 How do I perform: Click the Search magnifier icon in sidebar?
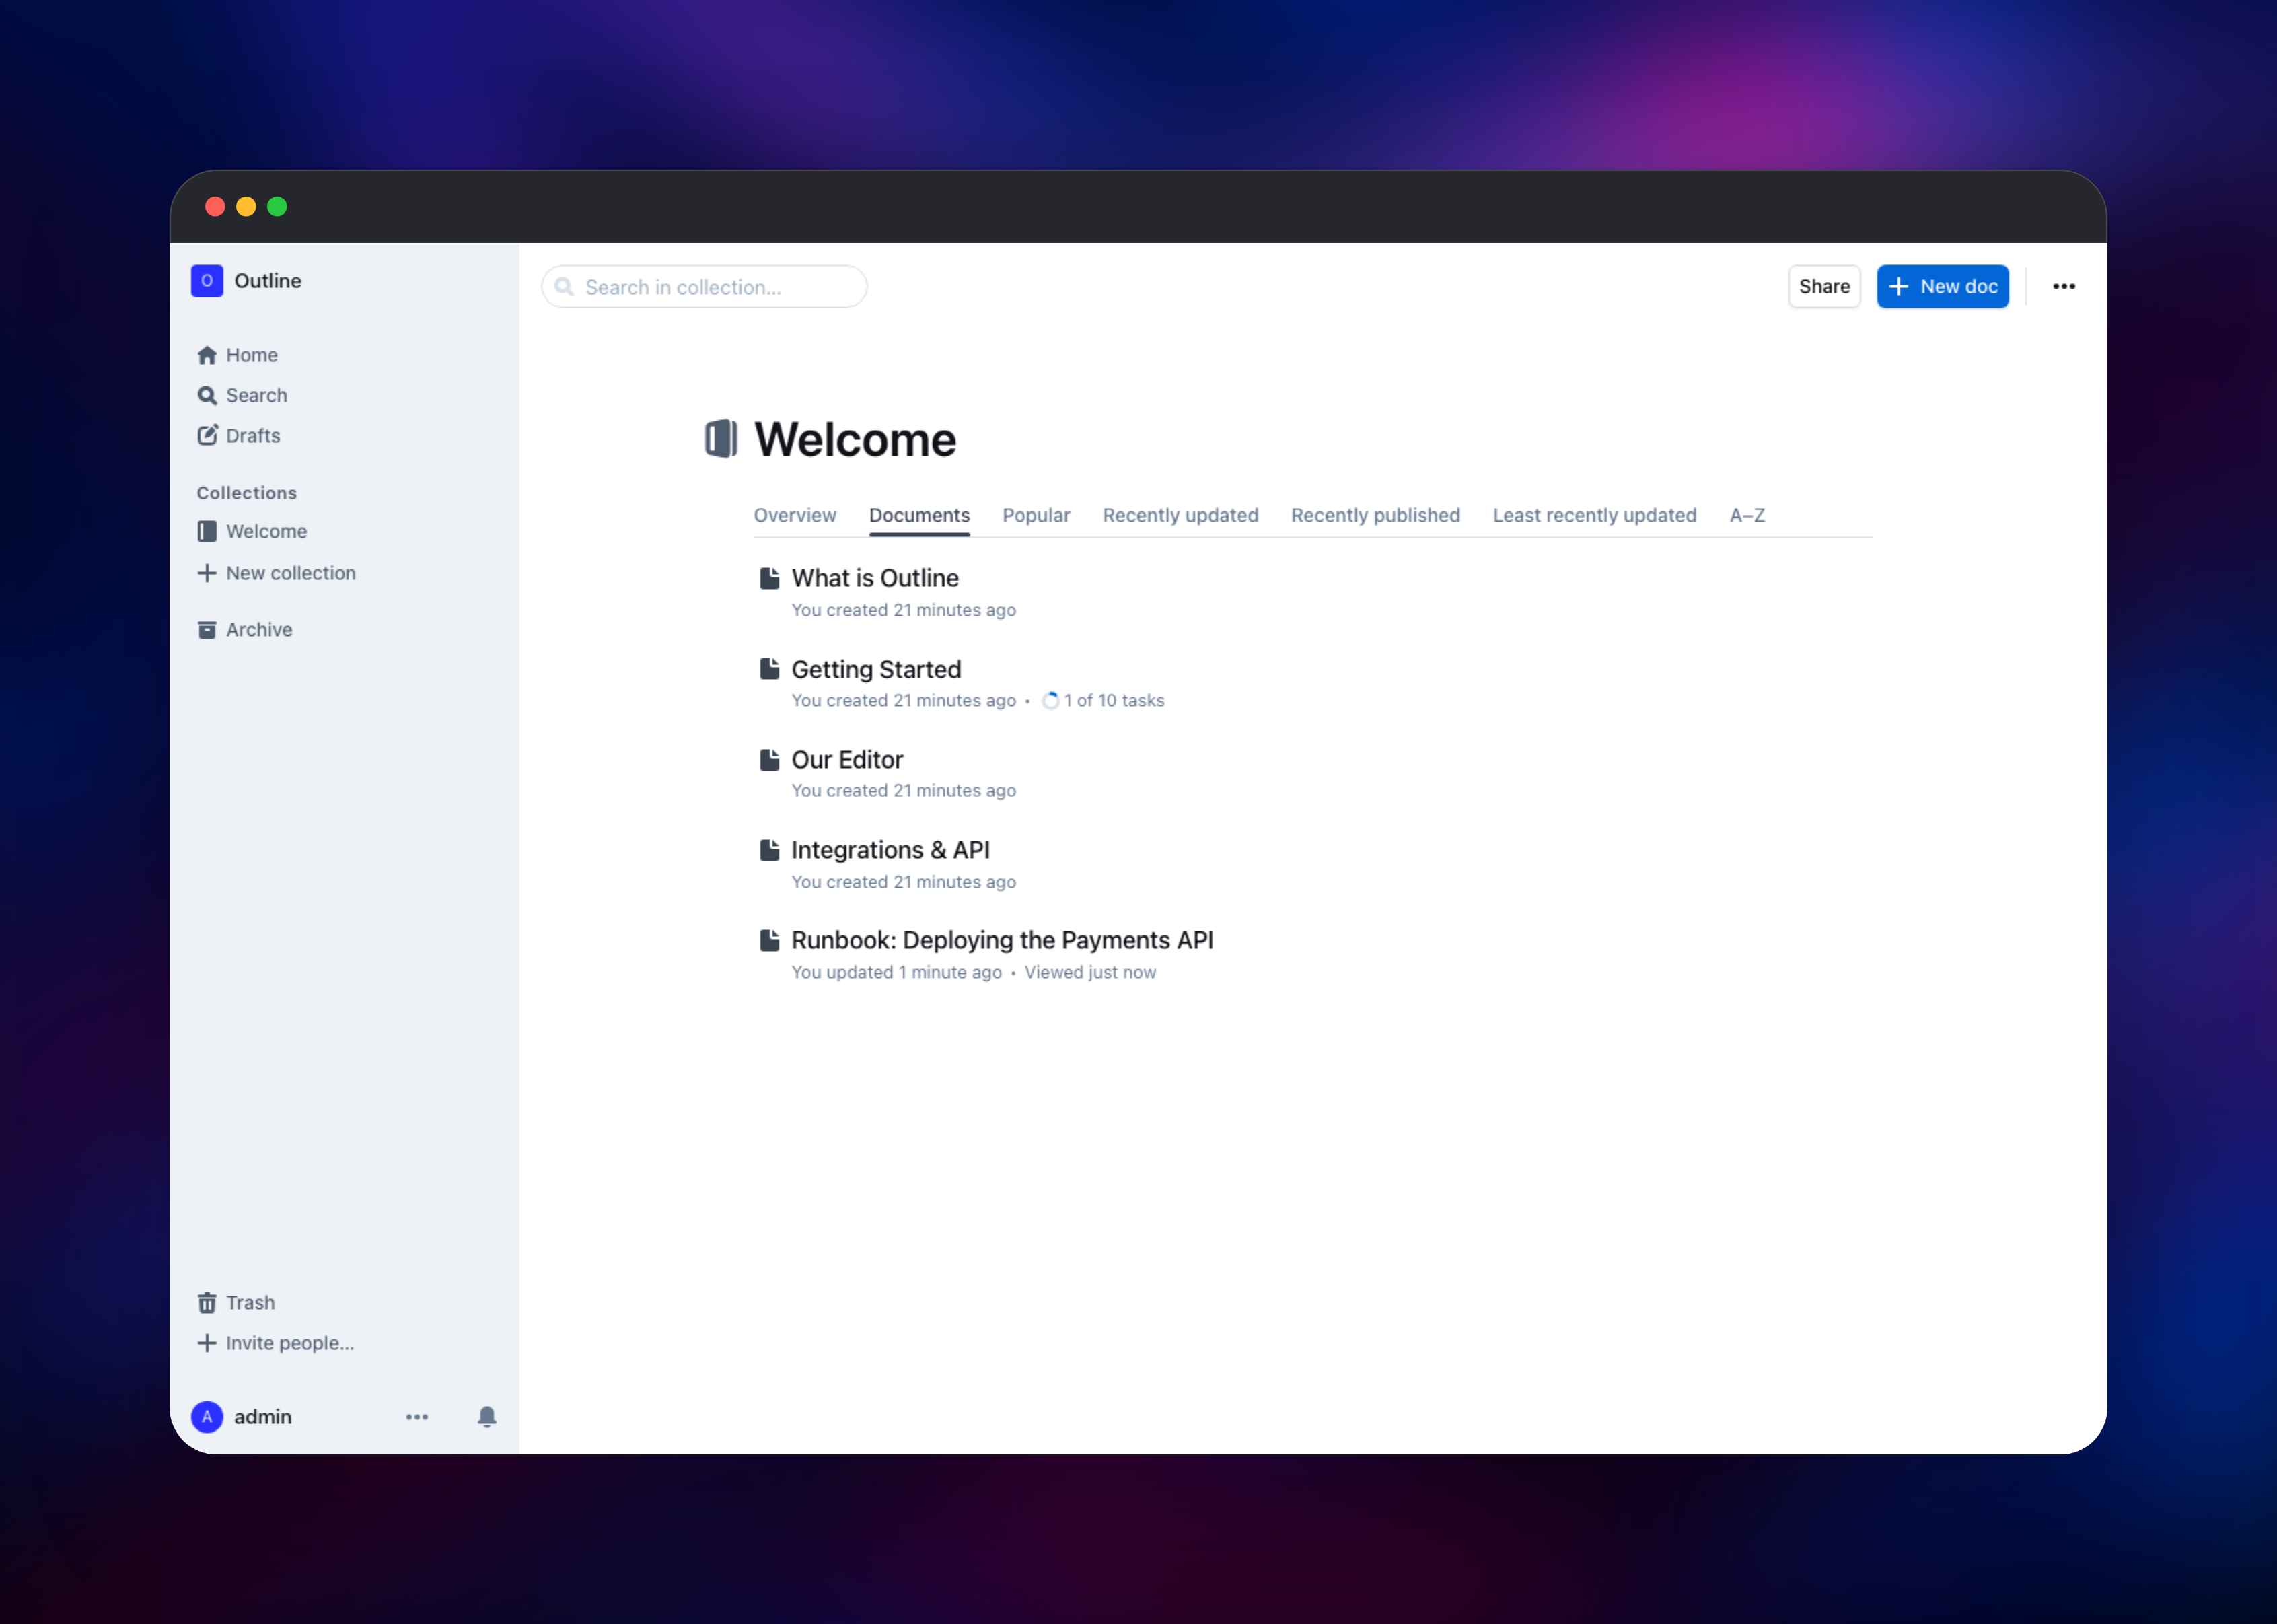207,395
